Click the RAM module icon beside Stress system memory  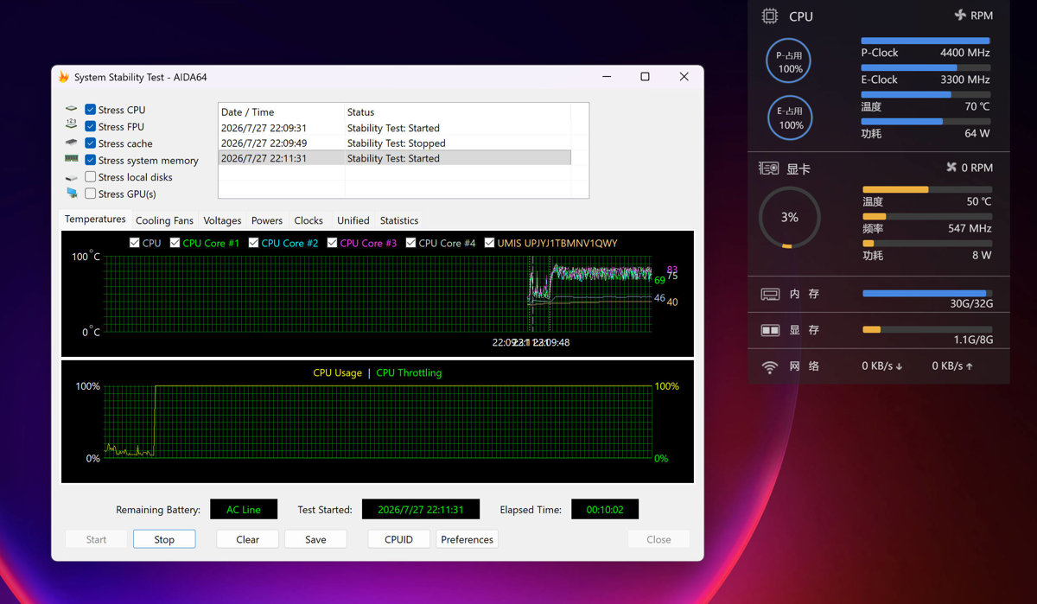pos(71,159)
